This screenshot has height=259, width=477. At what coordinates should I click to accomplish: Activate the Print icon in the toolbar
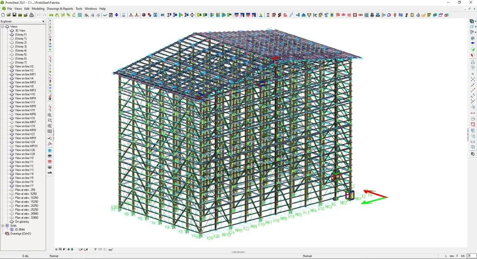(31, 15)
